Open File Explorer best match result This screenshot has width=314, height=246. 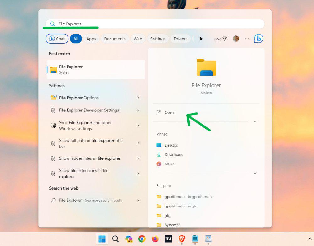click(x=96, y=69)
